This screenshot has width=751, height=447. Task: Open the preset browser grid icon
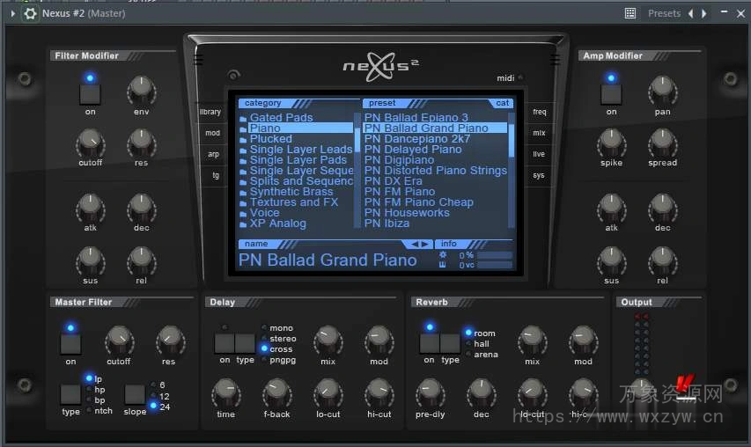630,13
